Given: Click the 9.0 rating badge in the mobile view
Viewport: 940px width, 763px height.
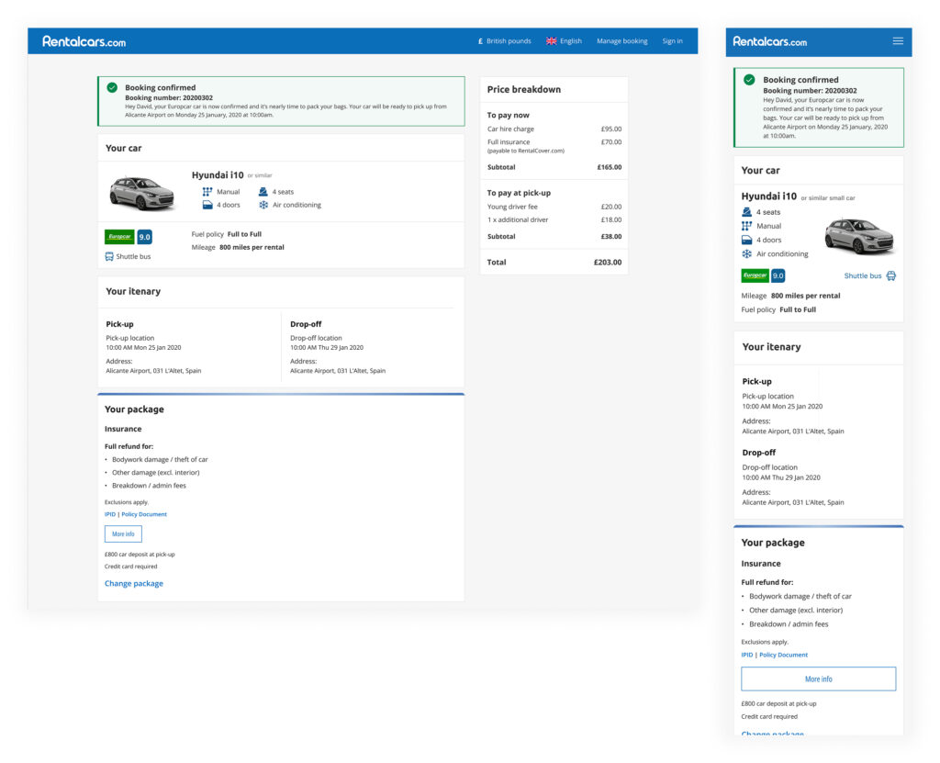Looking at the screenshot, I should (x=778, y=275).
